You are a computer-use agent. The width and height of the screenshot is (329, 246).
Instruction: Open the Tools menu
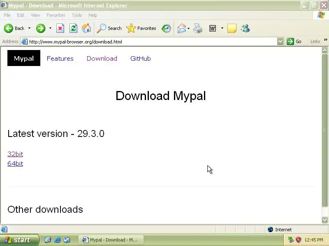click(77, 15)
